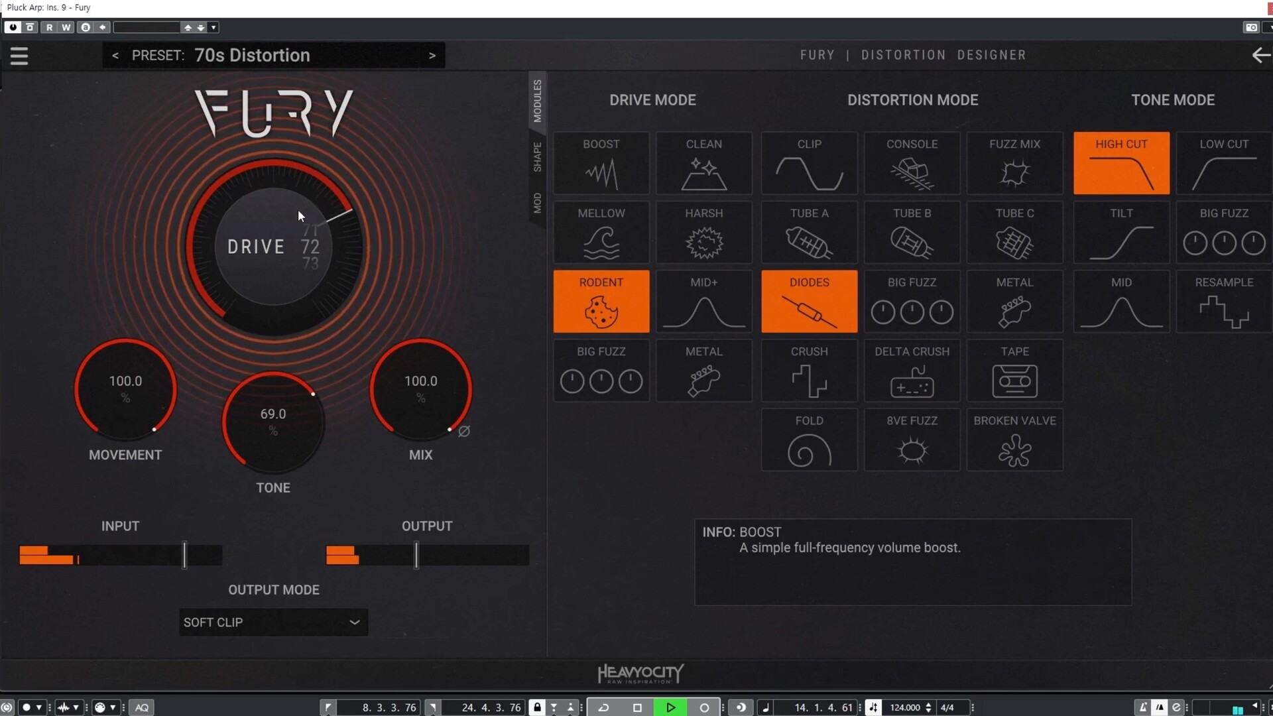
Task: Click the transport Stop button
Action: pos(637,707)
